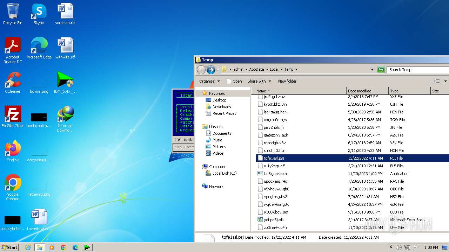The image size is (449, 252).
Task: Click the Open toolbar button
Action: [234, 81]
